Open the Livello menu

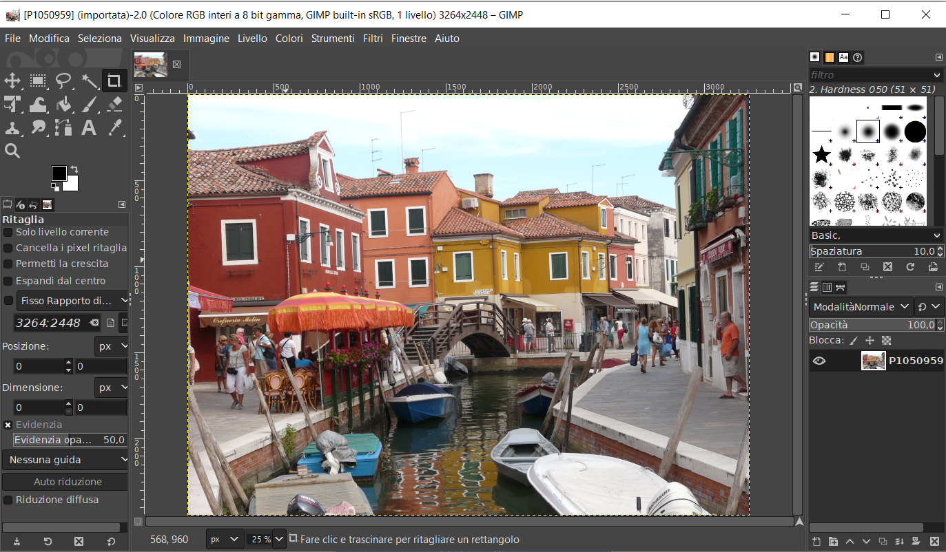252,39
